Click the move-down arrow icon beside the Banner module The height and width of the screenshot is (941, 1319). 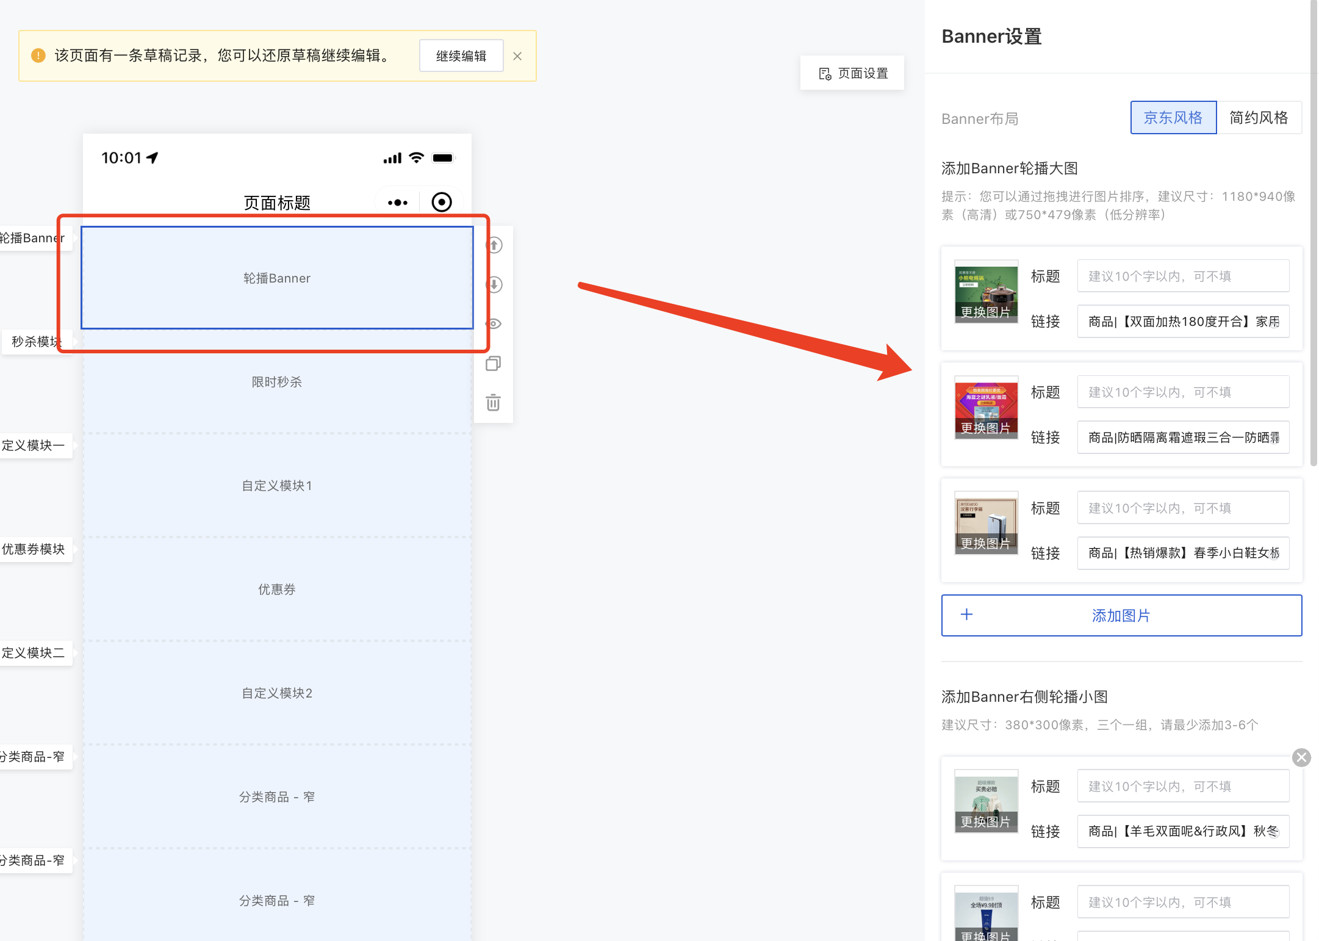tap(494, 284)
